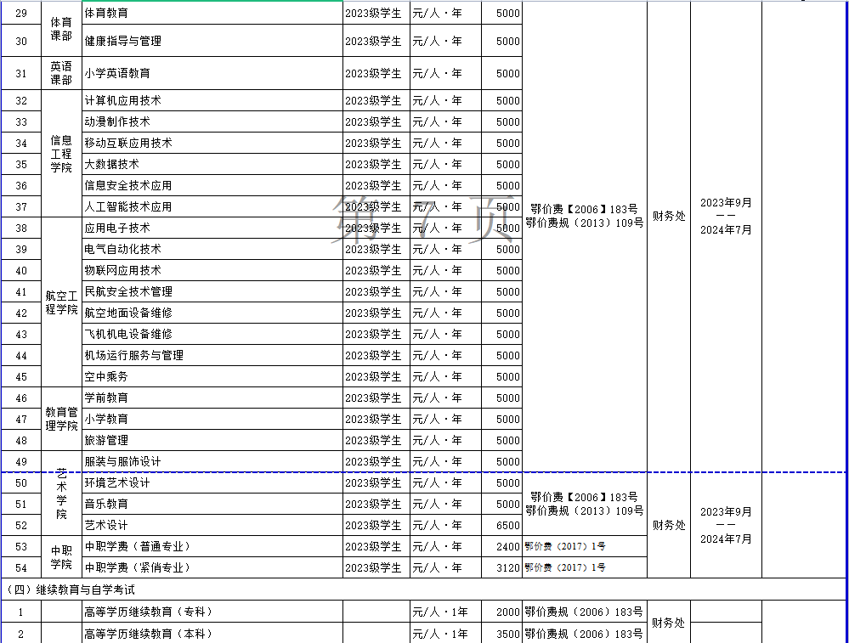Screen dimensions: 849x643
Task: Click the 教育管理学院 department cell
Action: pyautogui.click(x=61, y=419)
